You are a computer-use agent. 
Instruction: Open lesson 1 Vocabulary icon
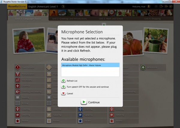(18, 80)
